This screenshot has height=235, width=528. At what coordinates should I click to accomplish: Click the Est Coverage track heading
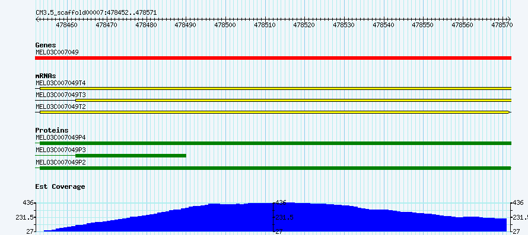pos(61,186)
